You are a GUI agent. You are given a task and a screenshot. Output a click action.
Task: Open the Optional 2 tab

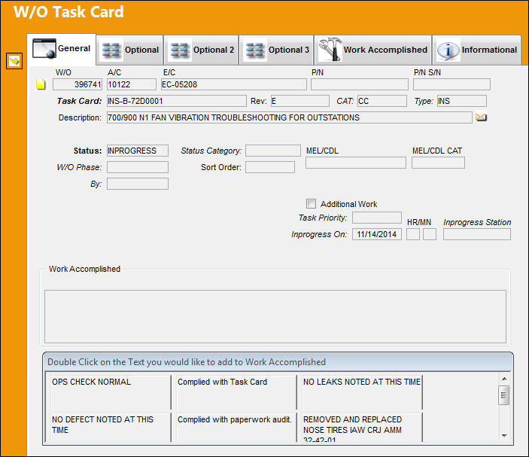[201, 50]
